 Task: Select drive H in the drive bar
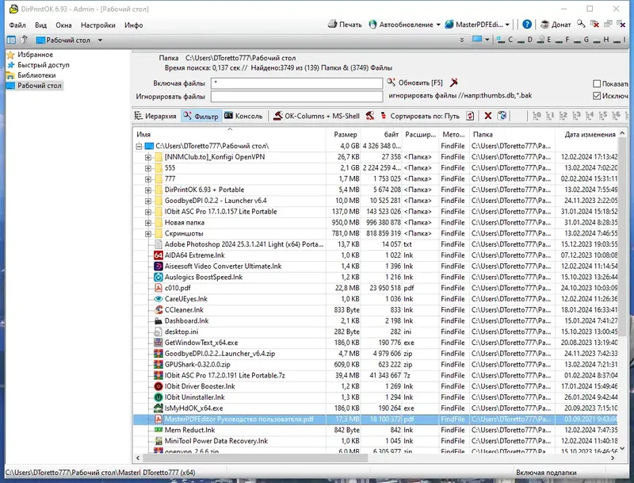pos(601,40)
